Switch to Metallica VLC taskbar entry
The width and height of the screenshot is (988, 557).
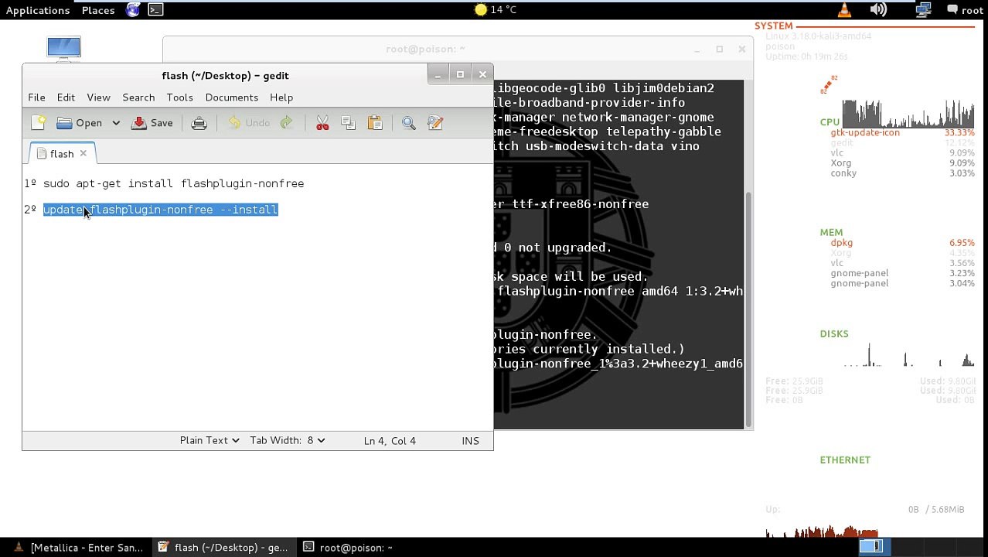pos(78,548)
